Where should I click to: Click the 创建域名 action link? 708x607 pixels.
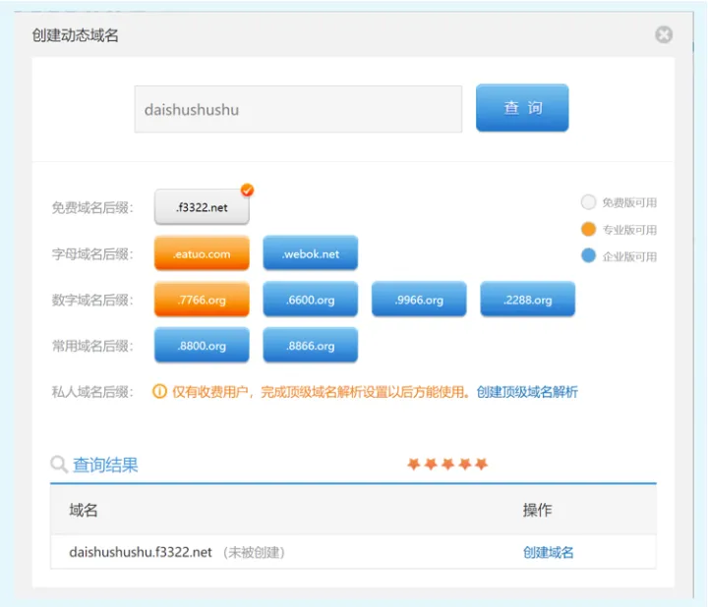548,552
